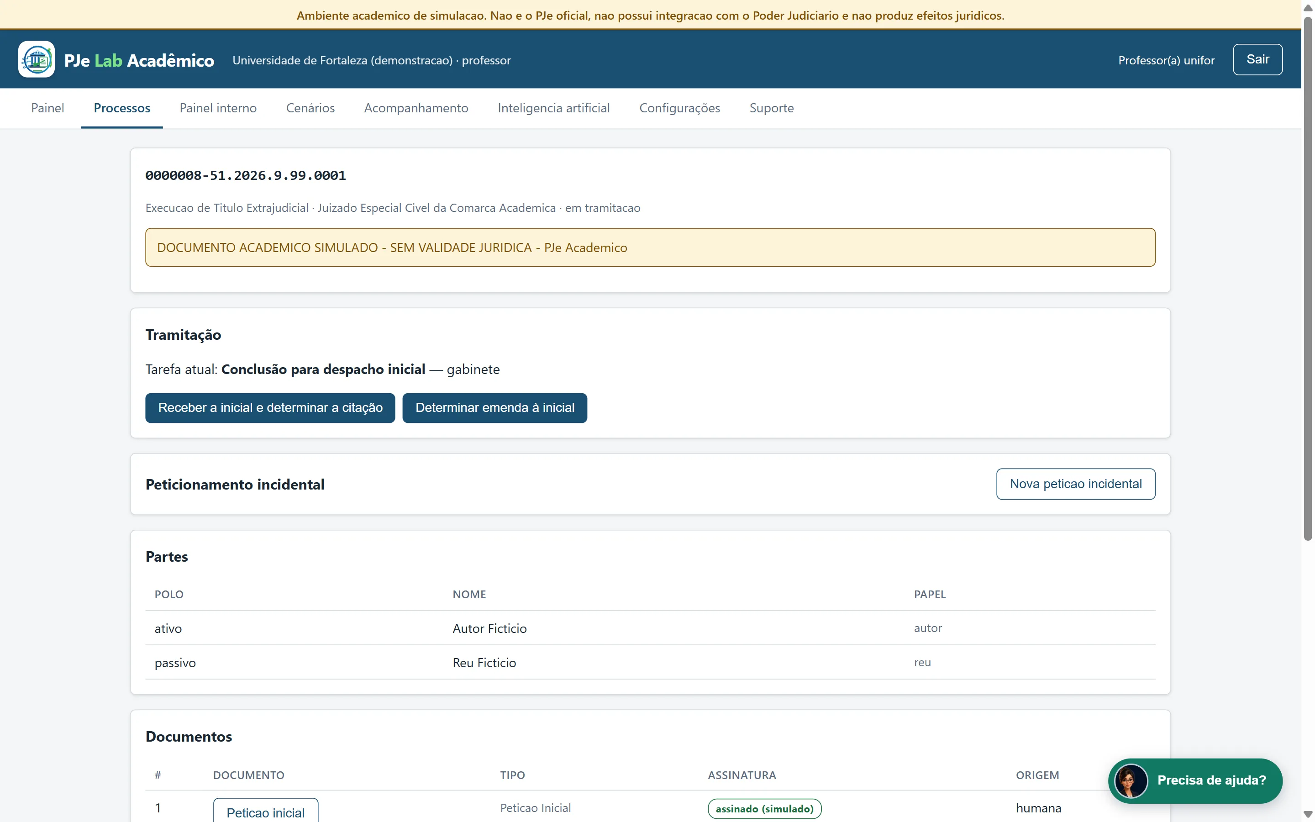Viewport: 1315px width, 822px height.
Task: Click Nova peticao incidental button
Action: click(x=1075, y=484)
